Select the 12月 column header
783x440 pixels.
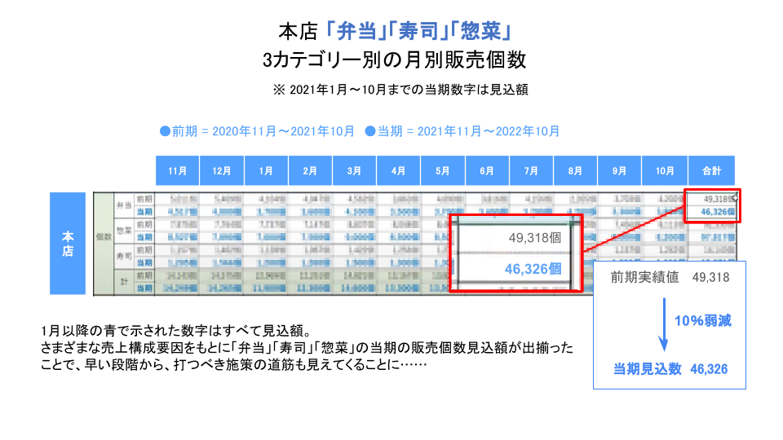(x=222, y=170)
